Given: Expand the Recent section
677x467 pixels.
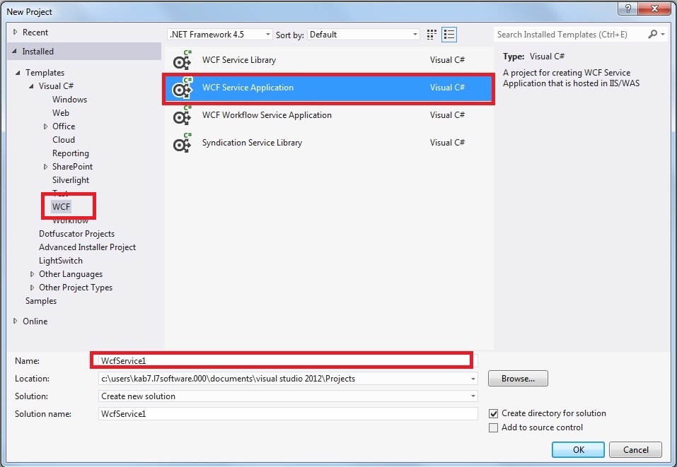Looking at the screenshot, I should (x=16, y=32).
